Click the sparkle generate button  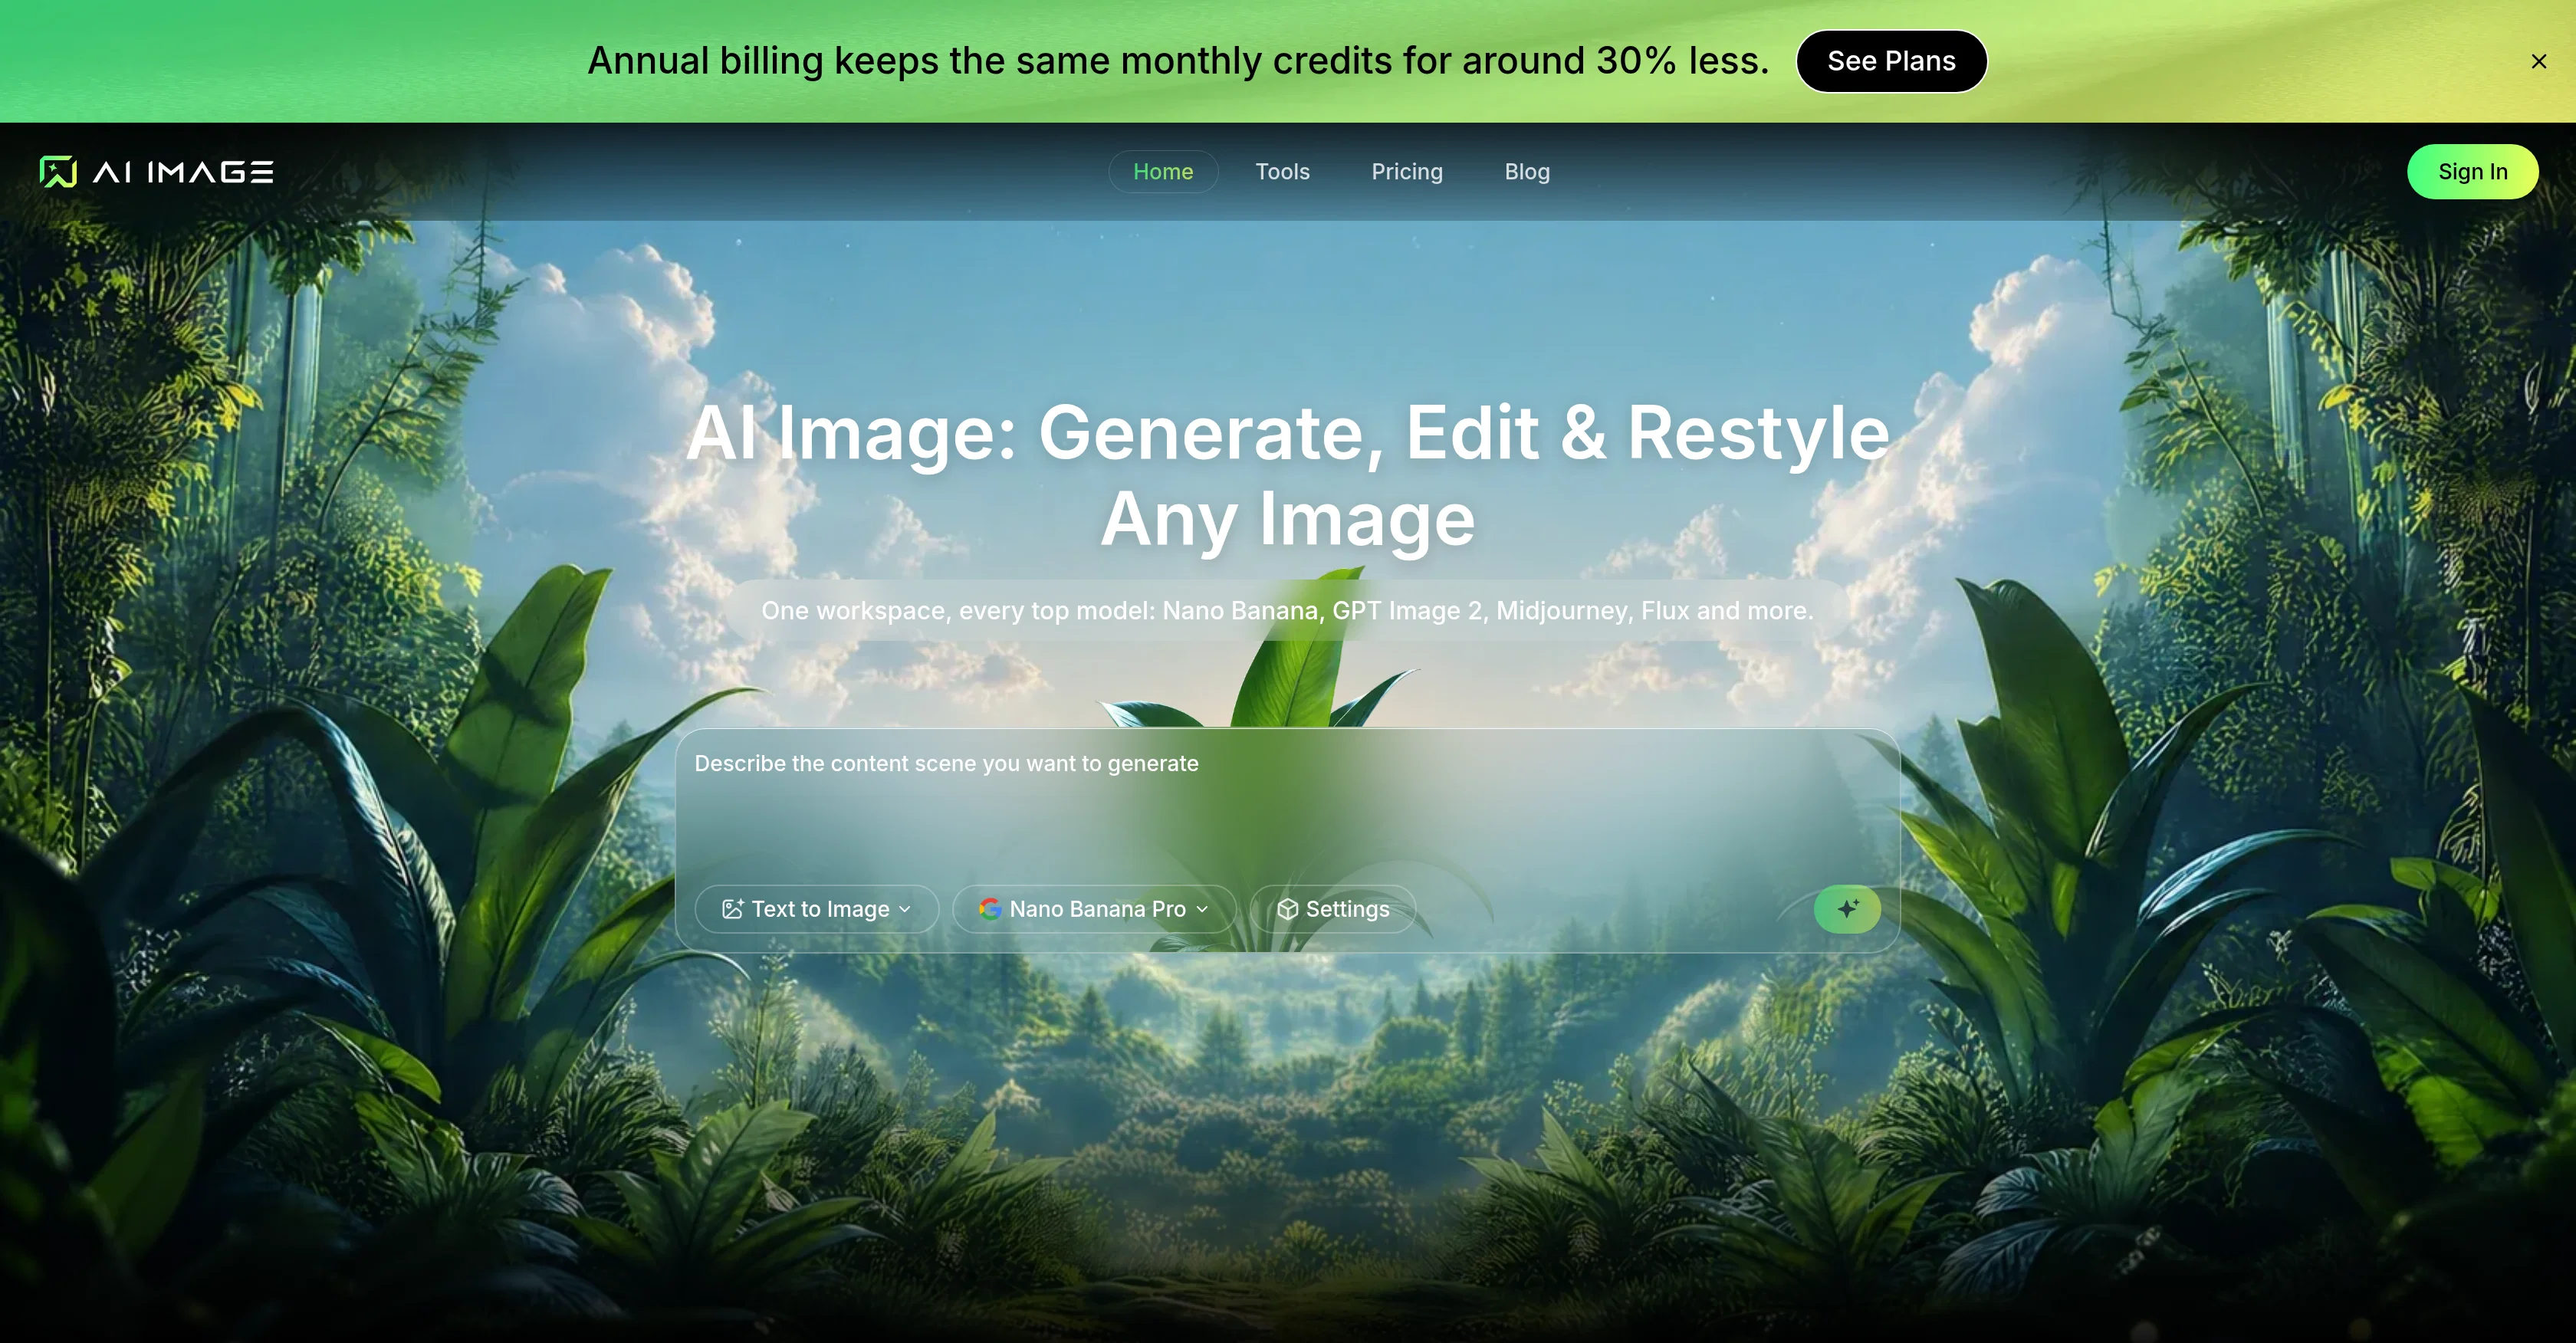coord(1847,909)
